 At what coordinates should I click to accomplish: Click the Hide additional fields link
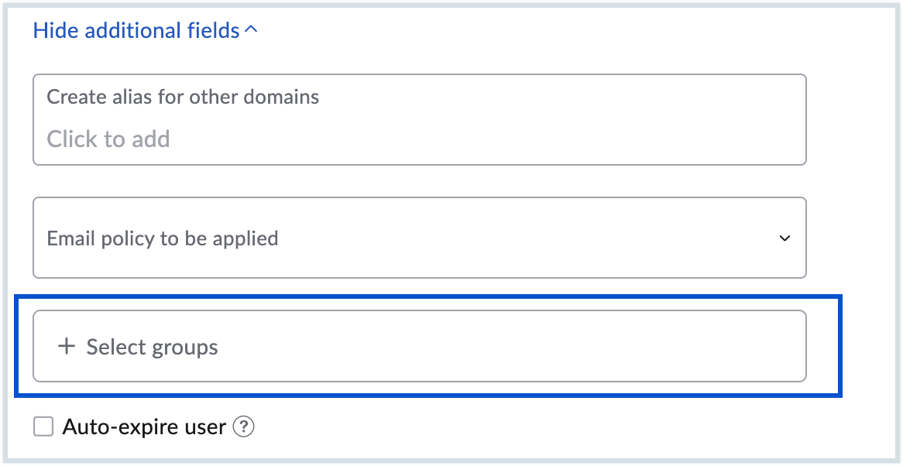click(136, 30)
